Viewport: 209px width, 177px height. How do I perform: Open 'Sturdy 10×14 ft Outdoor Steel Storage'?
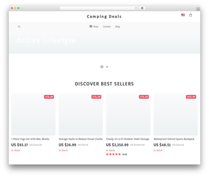(x=127, y=139)
